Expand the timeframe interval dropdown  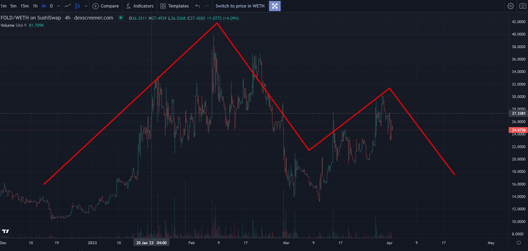[59, 6]
